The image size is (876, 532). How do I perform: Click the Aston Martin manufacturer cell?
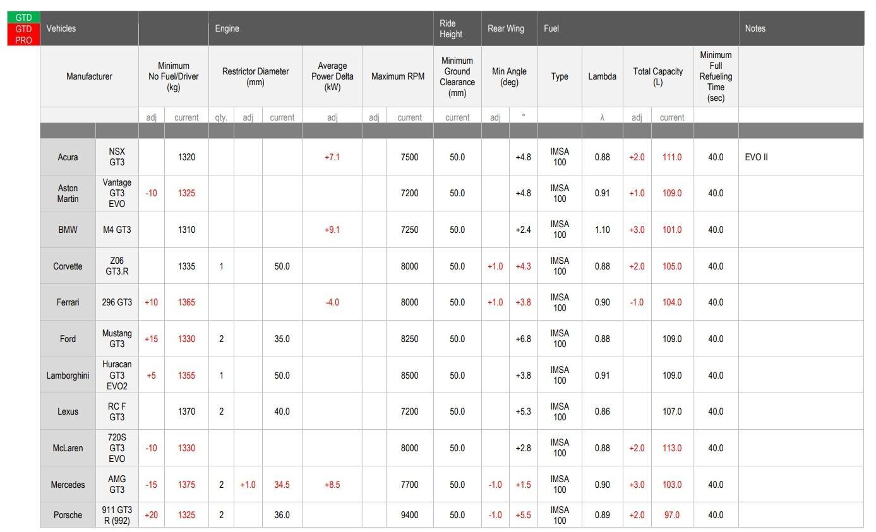[68, 193]
